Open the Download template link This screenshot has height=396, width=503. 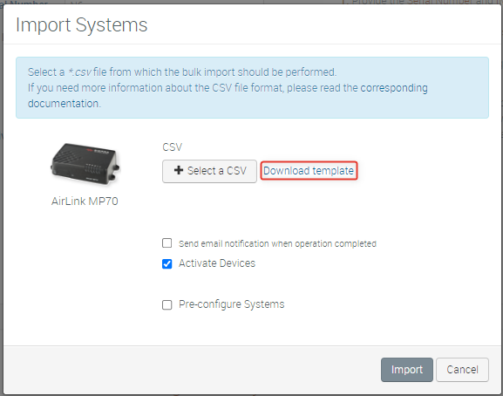(x=309, y=171)
